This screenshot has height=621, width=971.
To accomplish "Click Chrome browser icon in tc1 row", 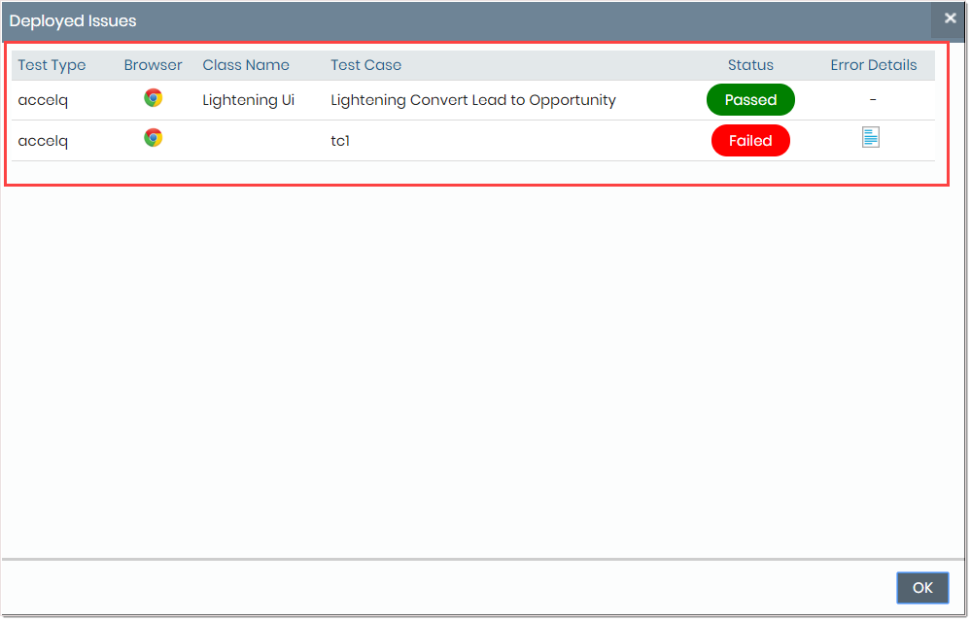I will [153, 139].
